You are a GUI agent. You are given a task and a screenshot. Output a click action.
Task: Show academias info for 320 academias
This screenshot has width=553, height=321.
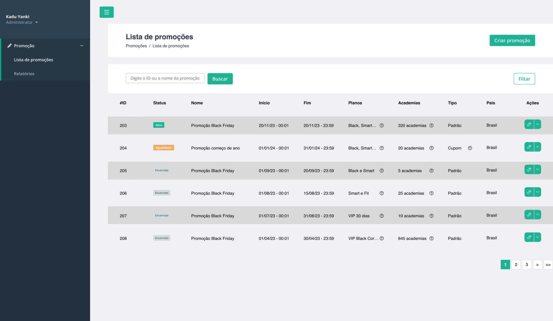pos(431,125)
